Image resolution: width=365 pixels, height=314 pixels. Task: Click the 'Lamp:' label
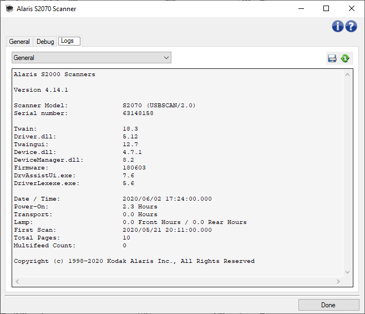click(x=23, y=222)
